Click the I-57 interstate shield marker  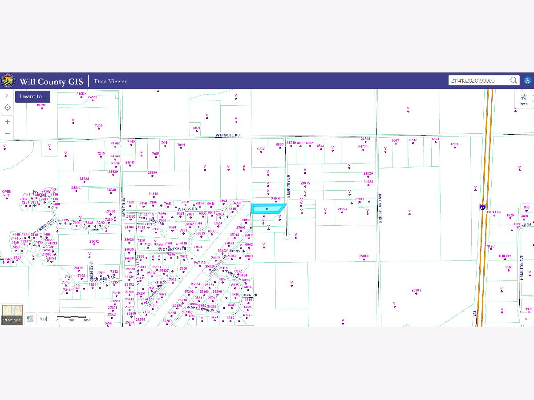[x=482, y=207]
